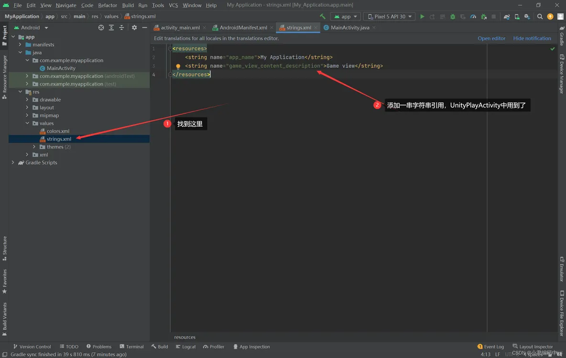The width and height of the screenshot is (566, 358).
Task: Open the App Inspection tool window
Action: coord(251,347)
